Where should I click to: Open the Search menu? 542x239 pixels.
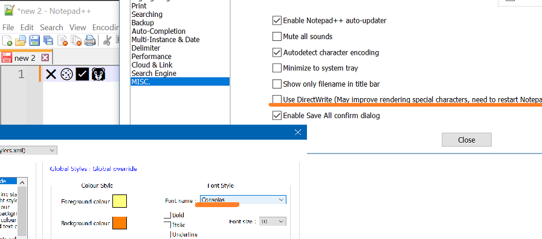point(51,28)
